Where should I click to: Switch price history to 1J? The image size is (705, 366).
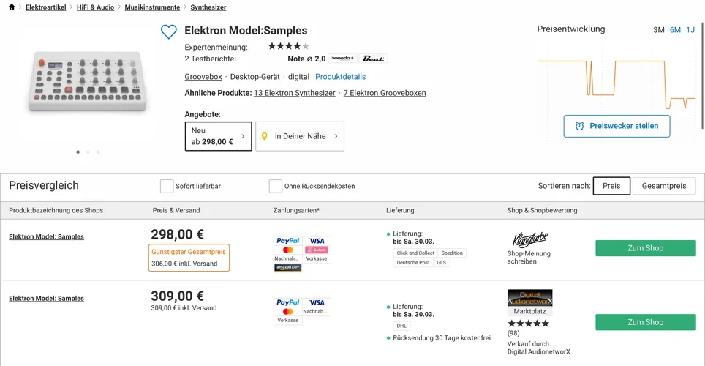point(690,30)
